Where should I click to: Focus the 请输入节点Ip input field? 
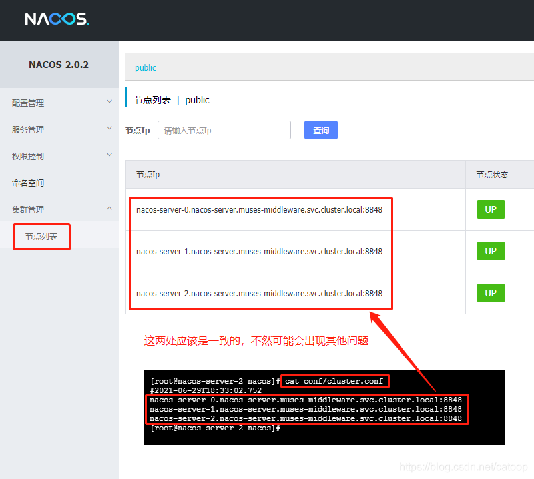pos(224,130)
